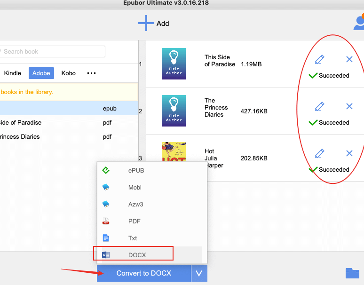Remove The Princess Diaries from list
The image size is (364, 285).
(349, 106)
